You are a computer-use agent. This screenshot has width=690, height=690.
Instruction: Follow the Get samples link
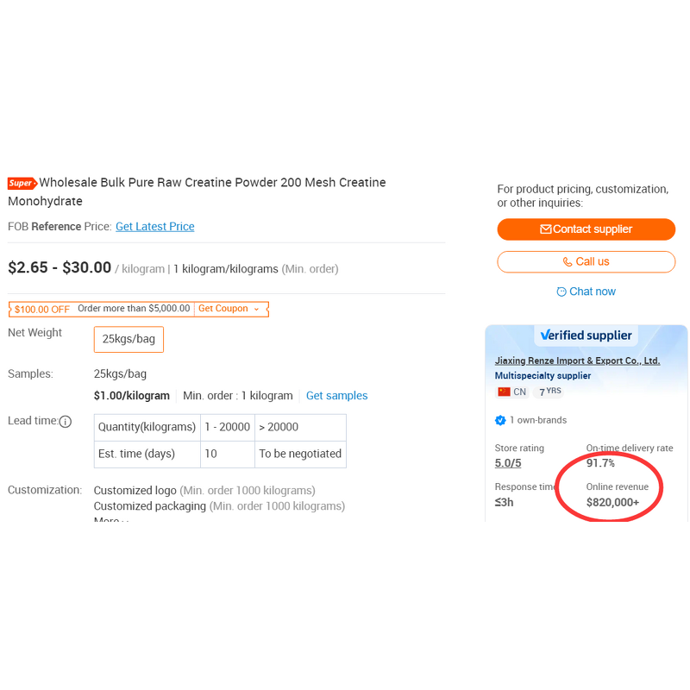click(x=336, y=396)
